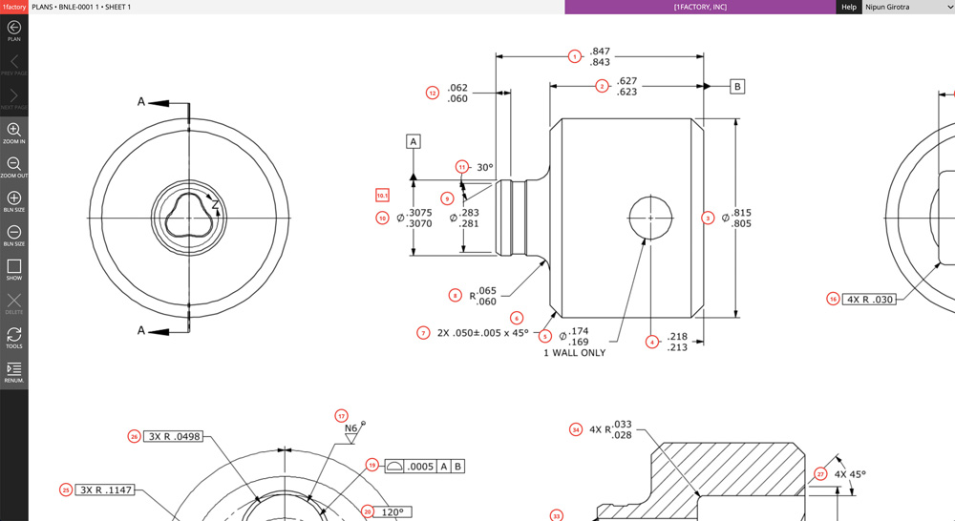955x521 pixels.
Task: Open the Tools option
Action: coord(14,338)
